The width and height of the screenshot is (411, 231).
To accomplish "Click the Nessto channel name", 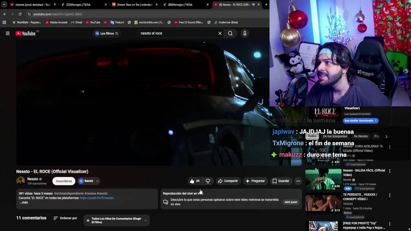I will click(x=33, y=179).
